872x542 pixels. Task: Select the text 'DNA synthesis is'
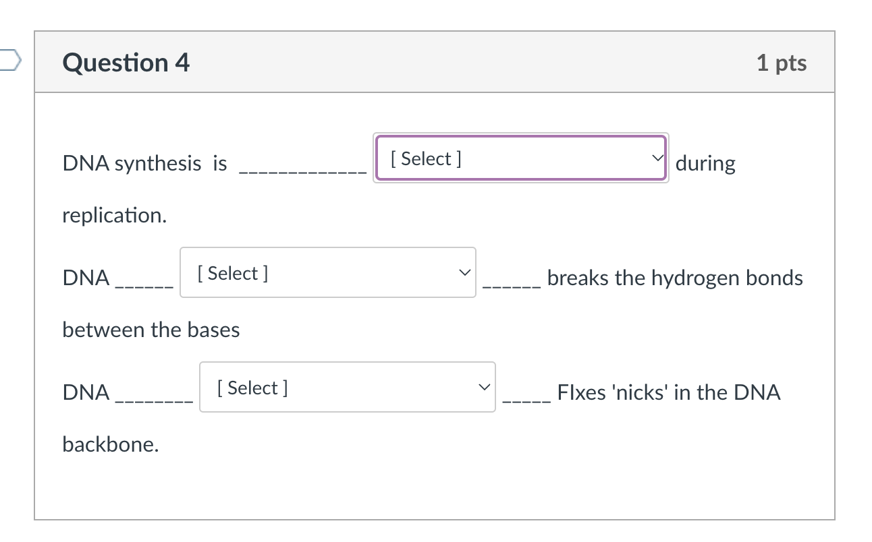(x=144, y=163)
